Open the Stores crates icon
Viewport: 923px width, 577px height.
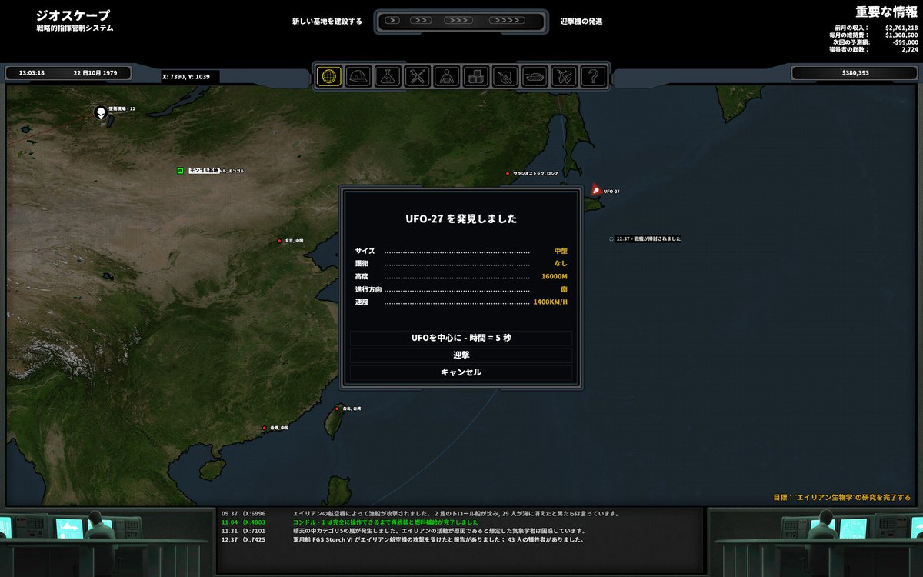(x=475, y=76)
